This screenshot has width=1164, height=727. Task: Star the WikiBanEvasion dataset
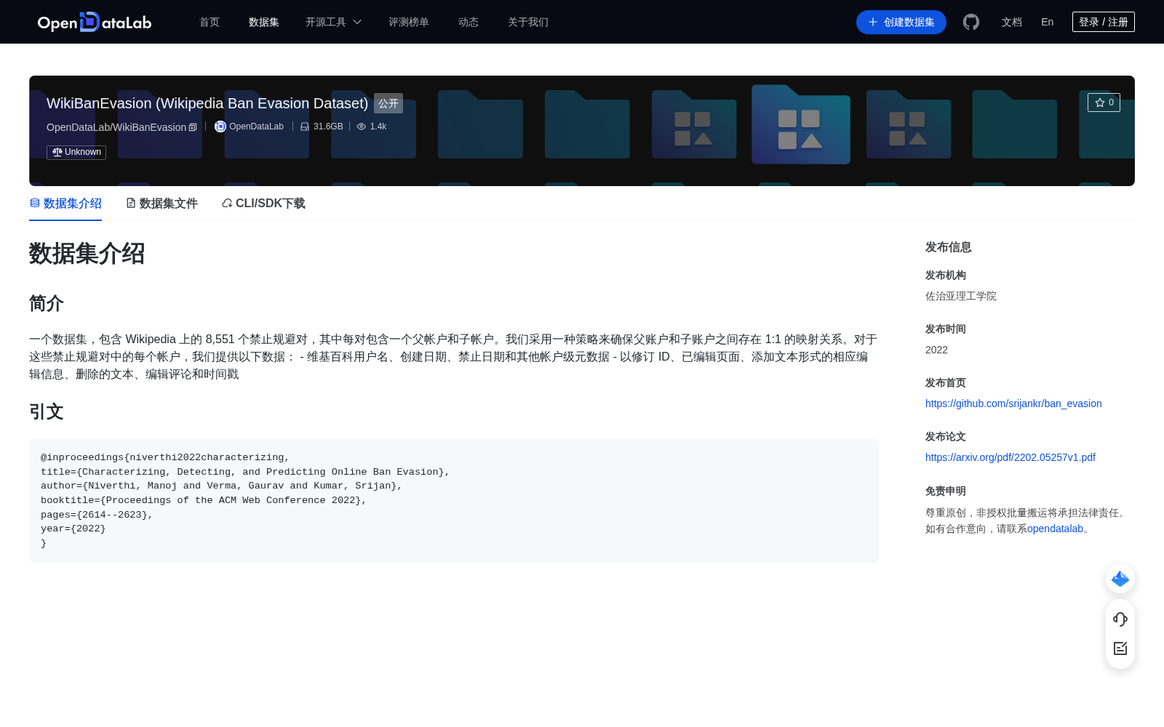click(x=1104, y=103)
